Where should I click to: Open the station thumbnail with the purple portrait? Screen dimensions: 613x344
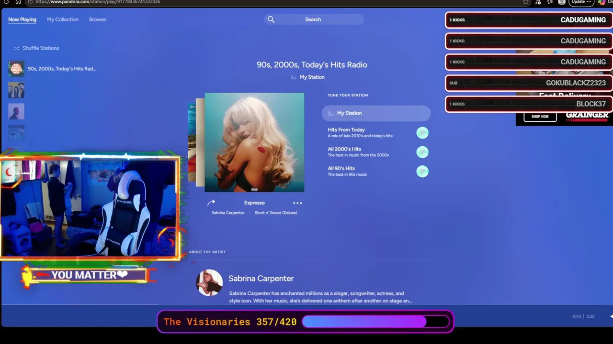(x=16, y=111)
